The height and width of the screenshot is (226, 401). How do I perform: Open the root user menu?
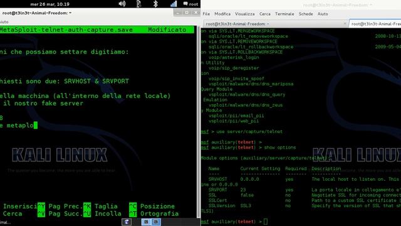pos(194,4)
